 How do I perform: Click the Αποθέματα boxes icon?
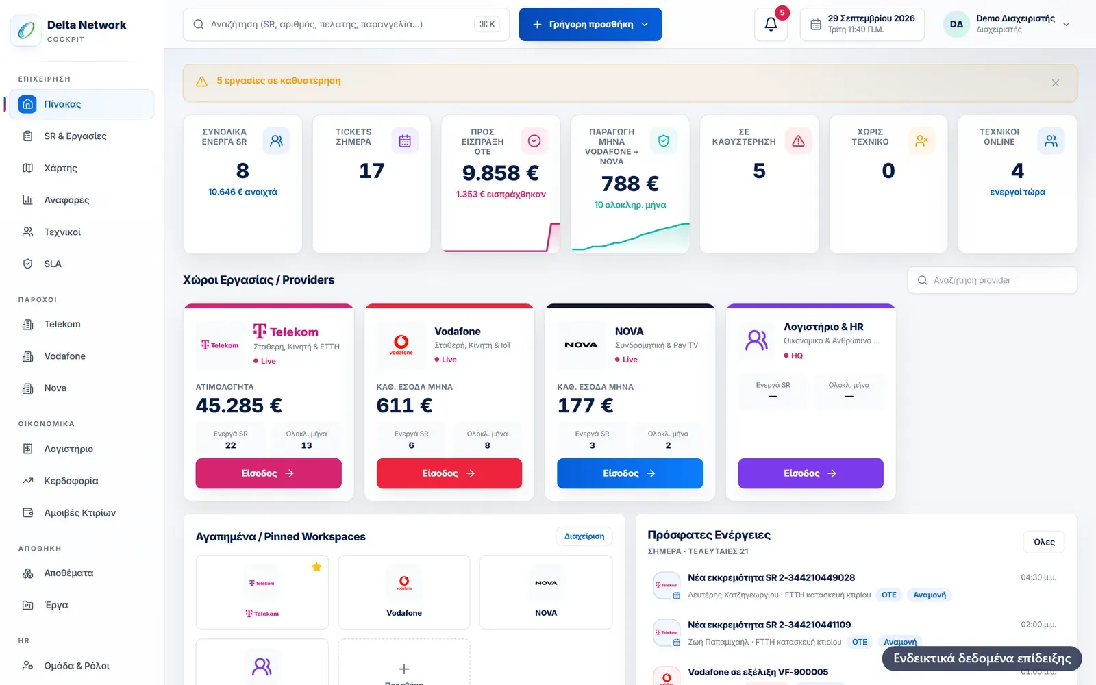point(28,573)
